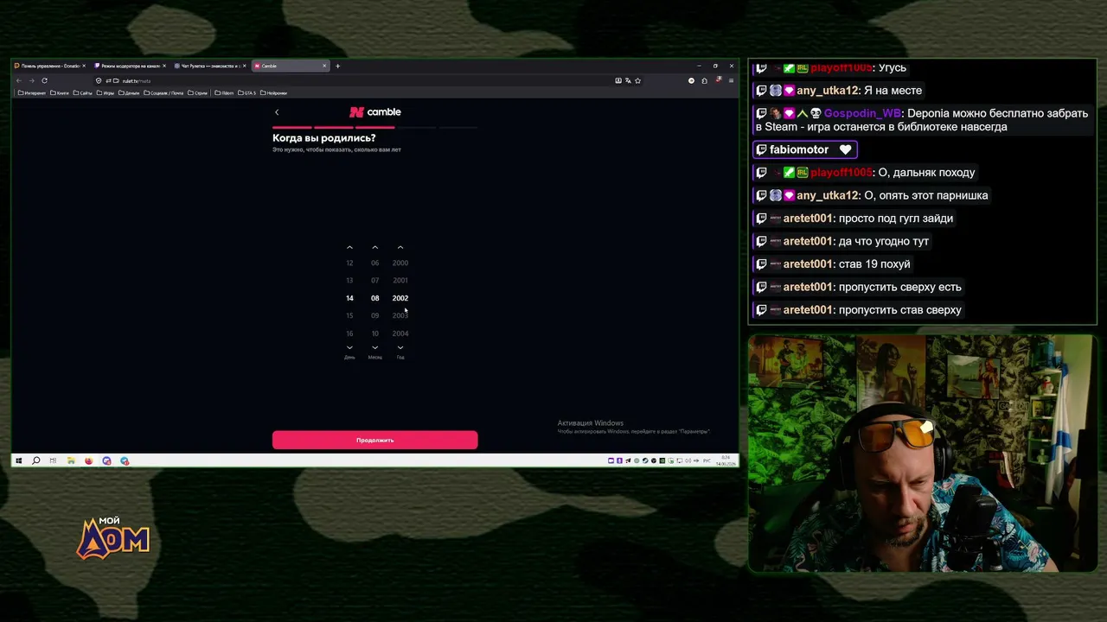Select day 13 in date picker
1107x622 pixels.
pyautogui.click(x=349, y=280)
